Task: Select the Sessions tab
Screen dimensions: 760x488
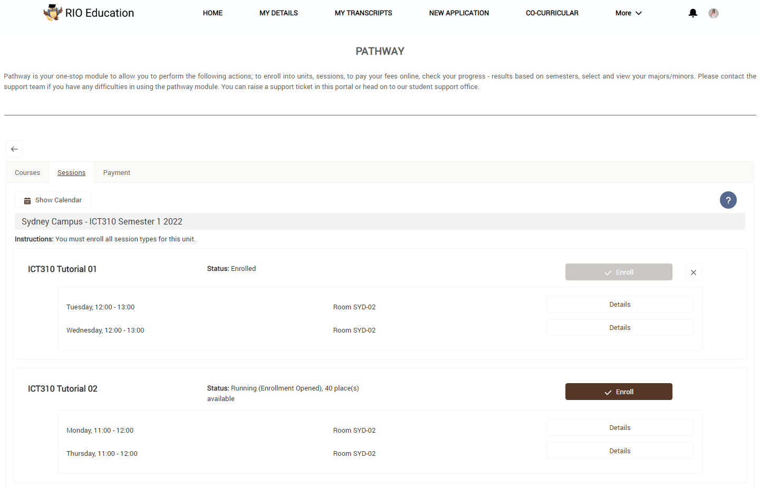Action: pos(71,173)
